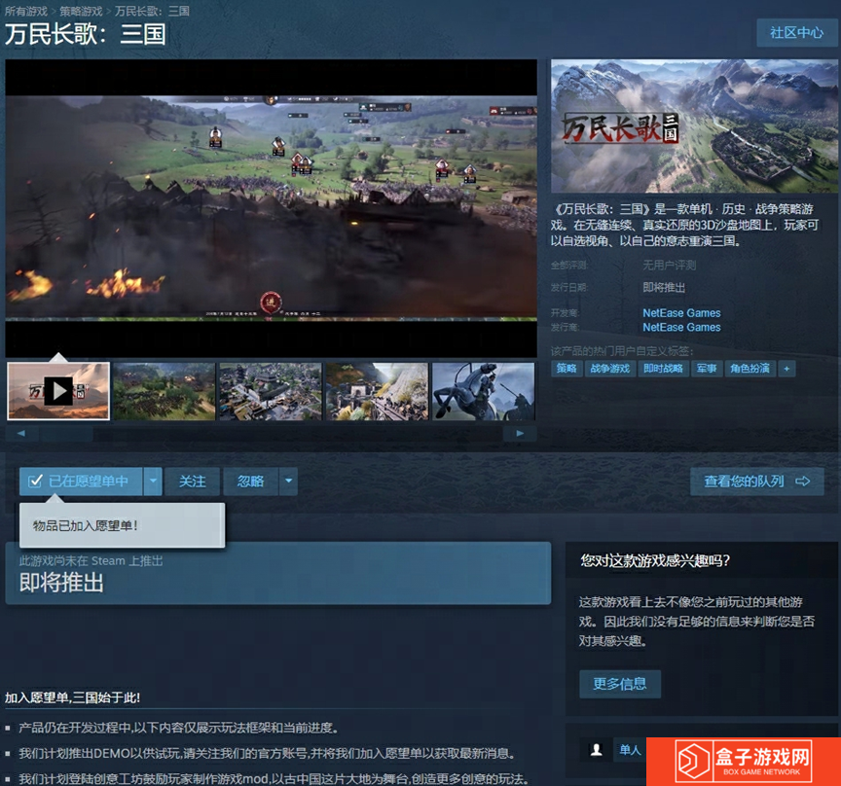Expand the 忽略 ignore options dropdown arrow
Image resolution: width=841 pixels, height=786 pixels.
coord(288,481)
